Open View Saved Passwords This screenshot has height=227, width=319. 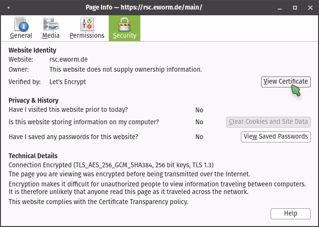pos(275,137)
